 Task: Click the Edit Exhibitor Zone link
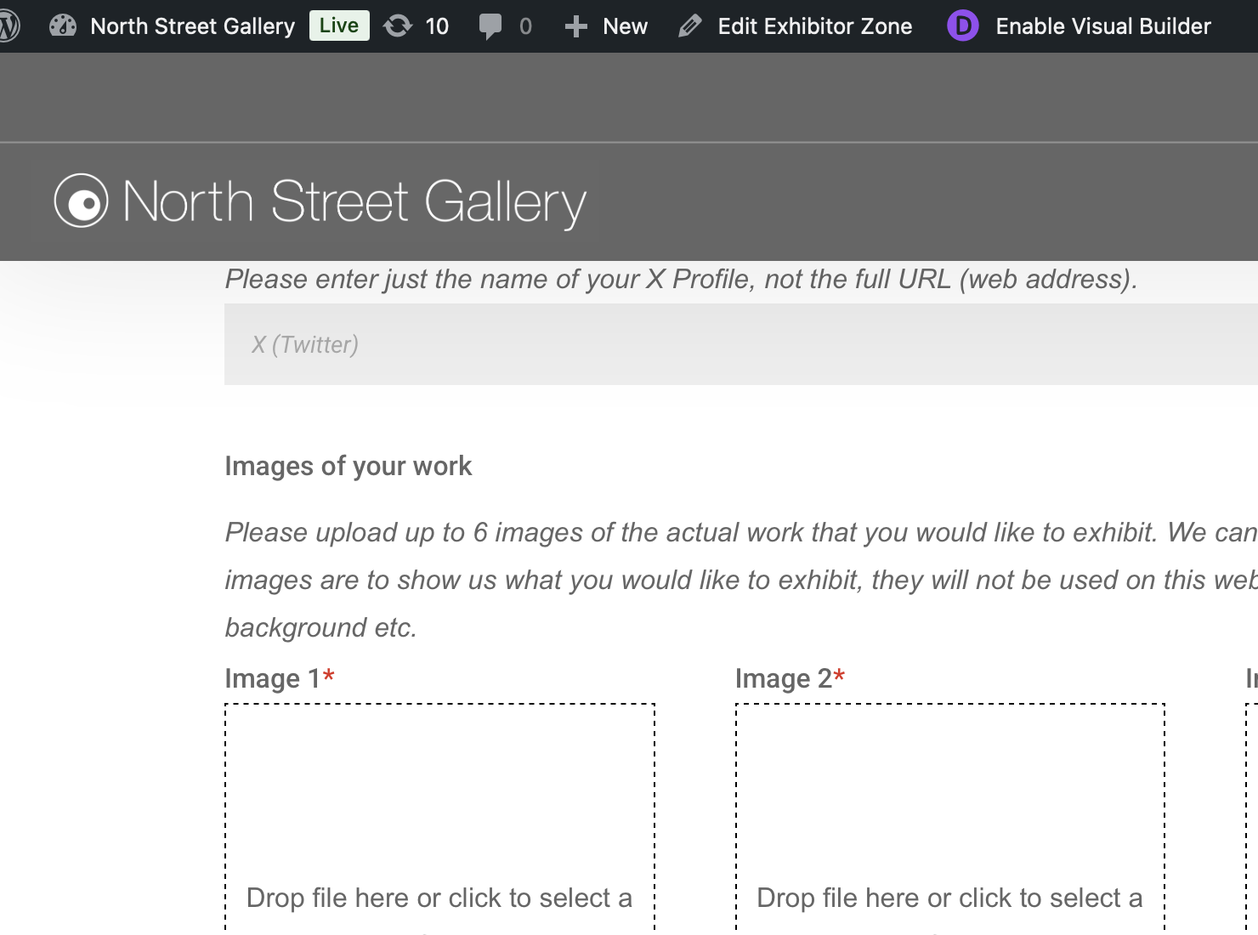tap(814, 26)
